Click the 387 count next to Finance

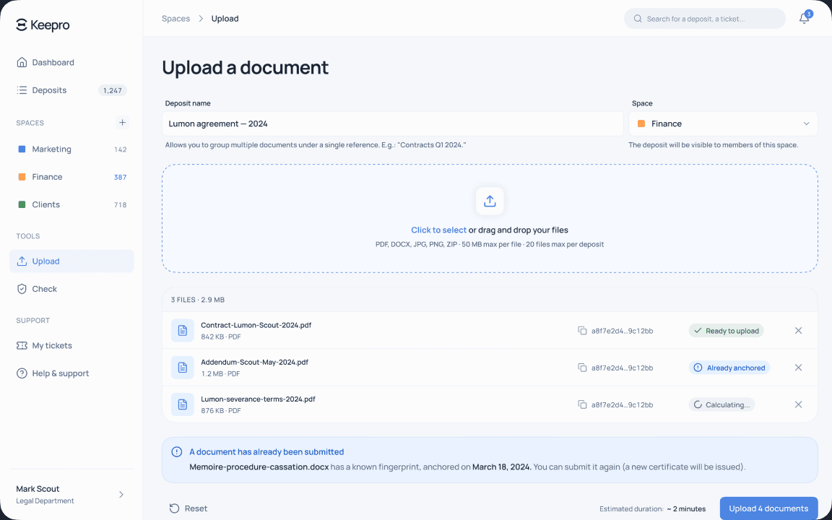click(121, 177)
